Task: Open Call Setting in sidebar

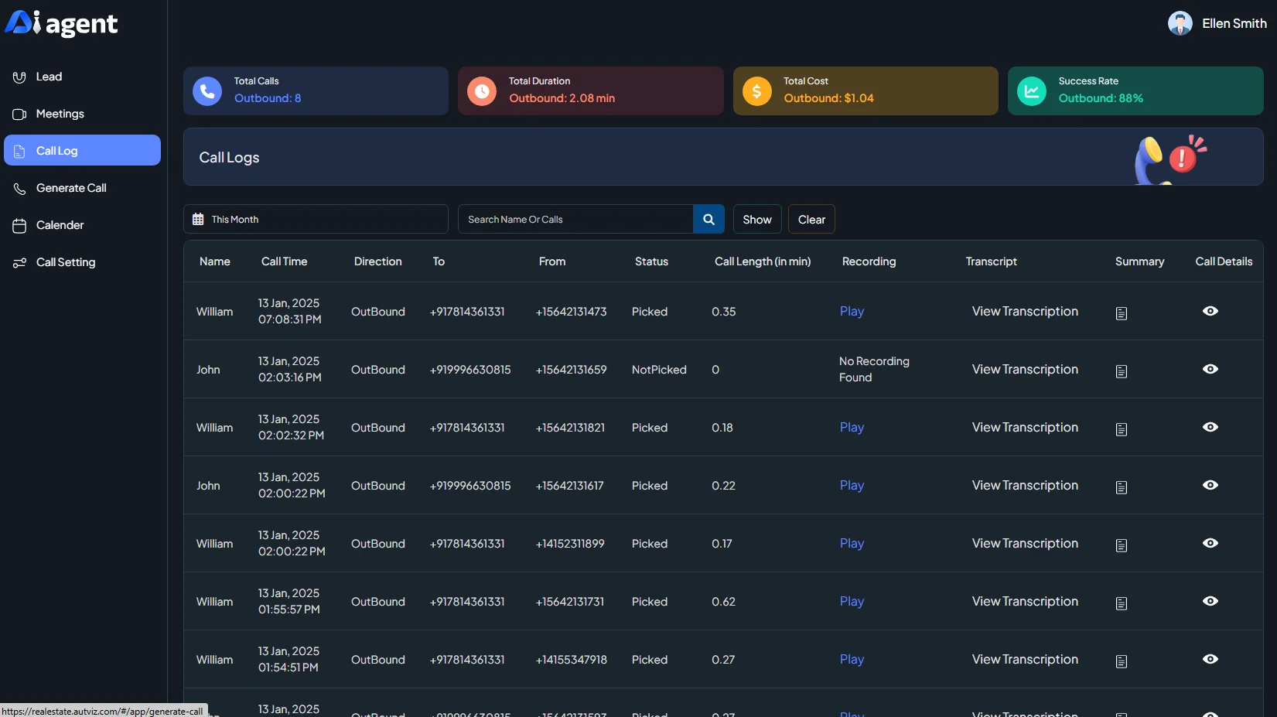Action: coord(82,262)
